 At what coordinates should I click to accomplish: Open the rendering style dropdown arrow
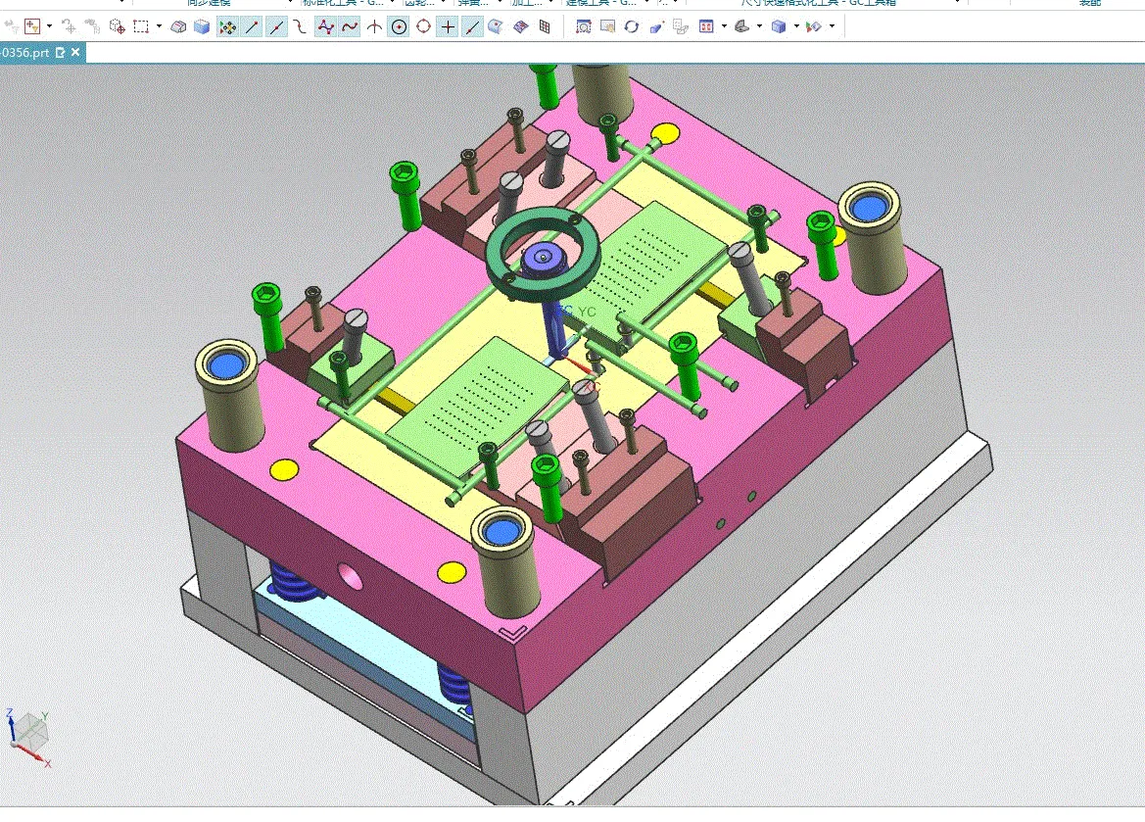[x=759, y=27]
